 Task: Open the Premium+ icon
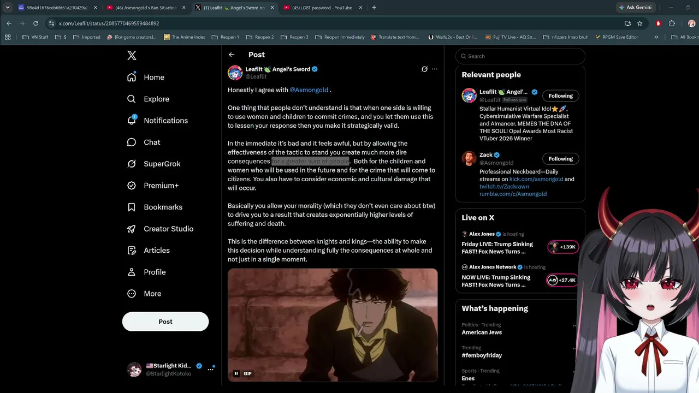pyautogui.click(x=132, y=186)
